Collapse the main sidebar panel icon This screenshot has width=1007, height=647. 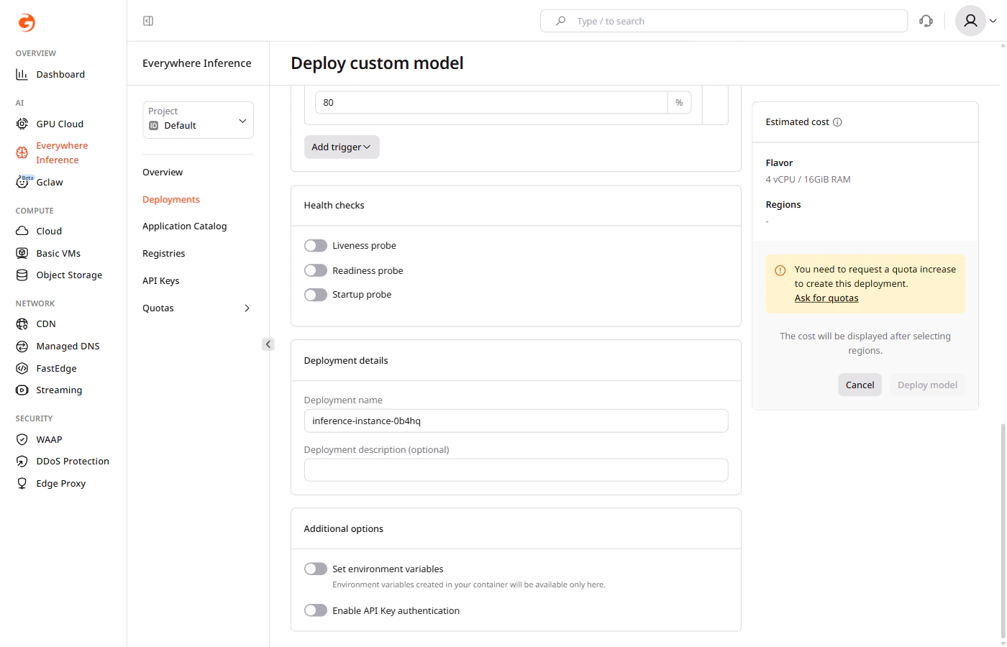pos(148,21)
